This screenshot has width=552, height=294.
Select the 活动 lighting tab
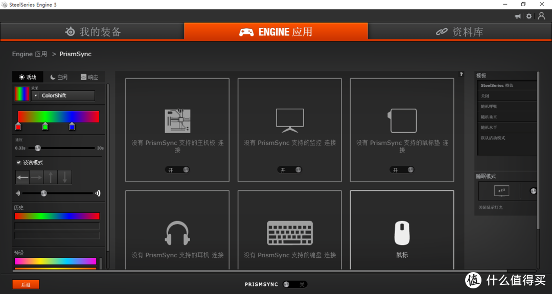point(28,77)
